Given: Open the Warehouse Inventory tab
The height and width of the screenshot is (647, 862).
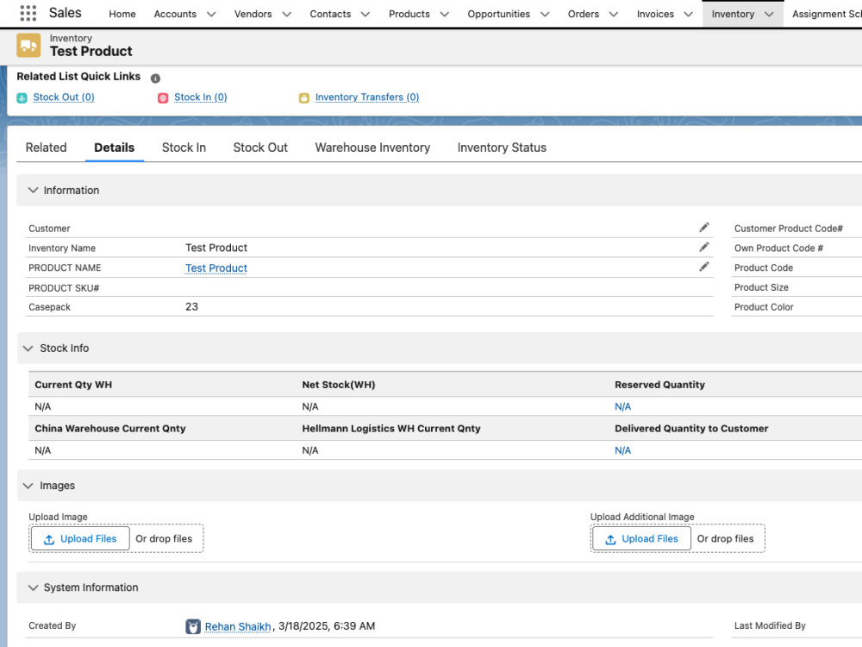Looking at the screenshot, I should tap(372, 148).
